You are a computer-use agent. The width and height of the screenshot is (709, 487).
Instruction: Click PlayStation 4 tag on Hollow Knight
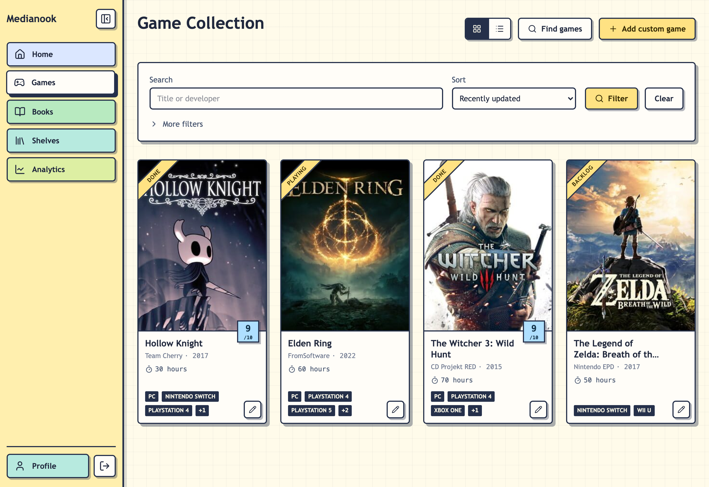click(169, 410)
